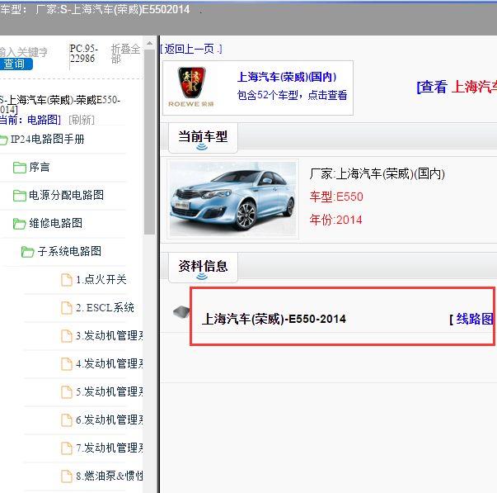The image size is (497, 493).
Task: Click the top bar 车型 厂家 title text
Action: coord(95,10)
